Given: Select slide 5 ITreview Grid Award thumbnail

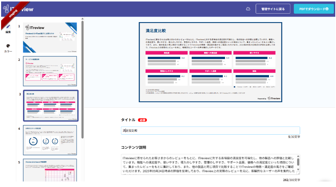Looking at the screenshot, I should [x=50, y=170].
